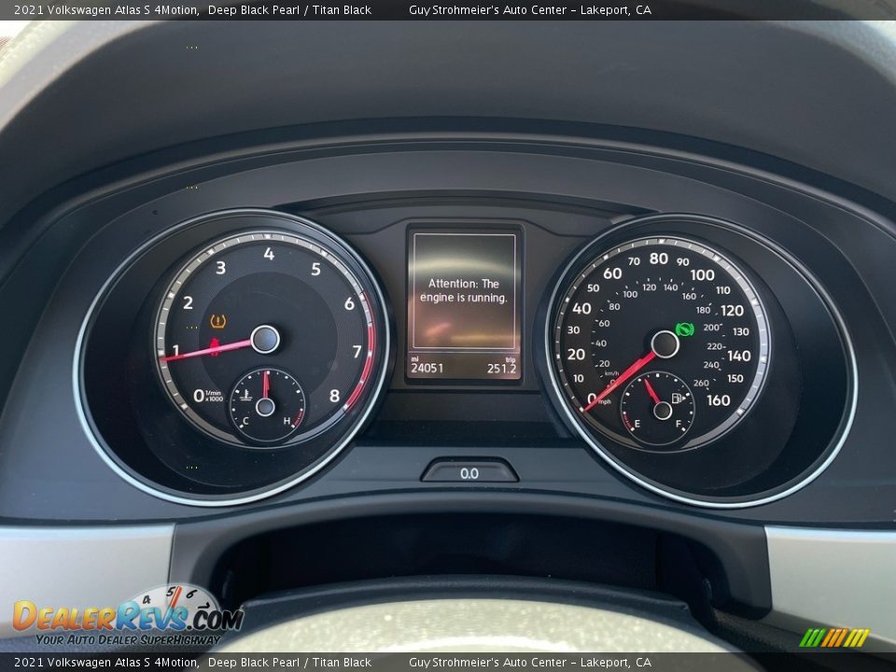896x672 pixels.
Task: Tap the 160 mph mark on the speedometer
Action: 719,400
